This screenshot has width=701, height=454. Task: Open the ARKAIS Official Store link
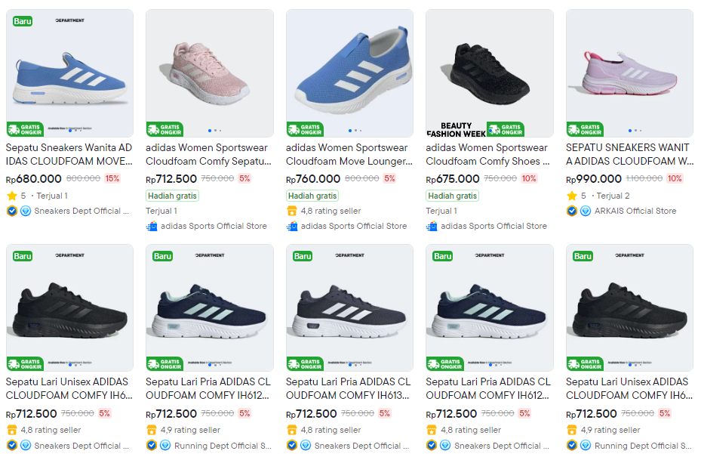pos(635,211)
